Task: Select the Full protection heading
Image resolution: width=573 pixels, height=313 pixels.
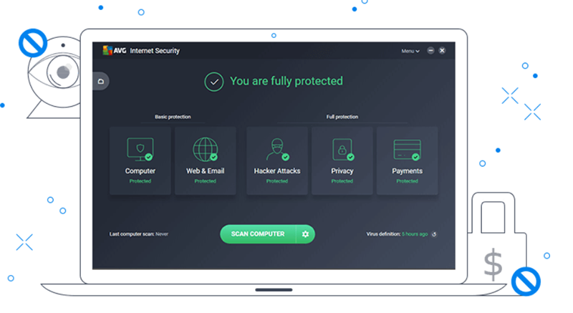Action: click(342, 117)
